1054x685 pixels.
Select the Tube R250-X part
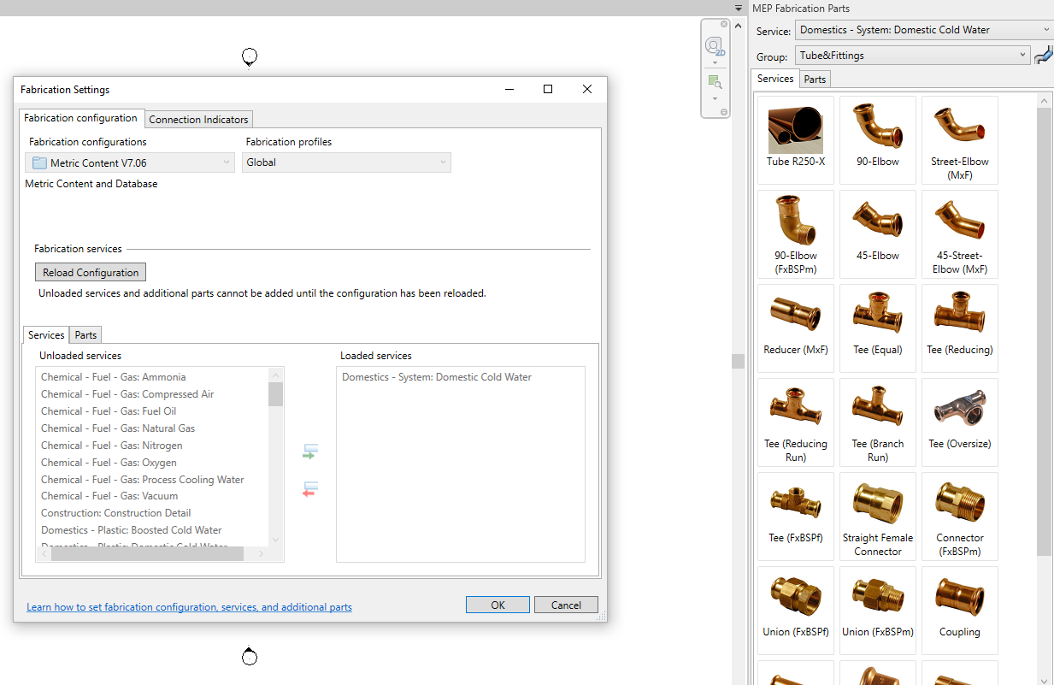(796, 139)
